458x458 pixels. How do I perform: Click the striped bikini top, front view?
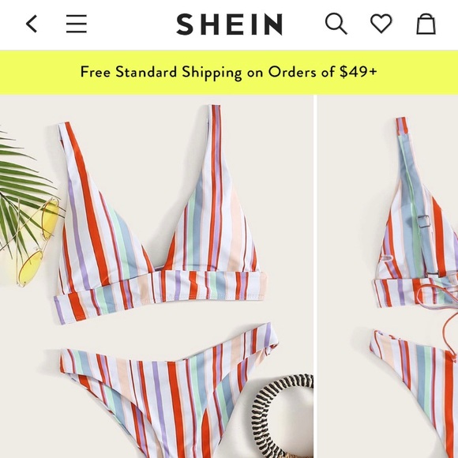pyautogui.click(x=160, y=216)
